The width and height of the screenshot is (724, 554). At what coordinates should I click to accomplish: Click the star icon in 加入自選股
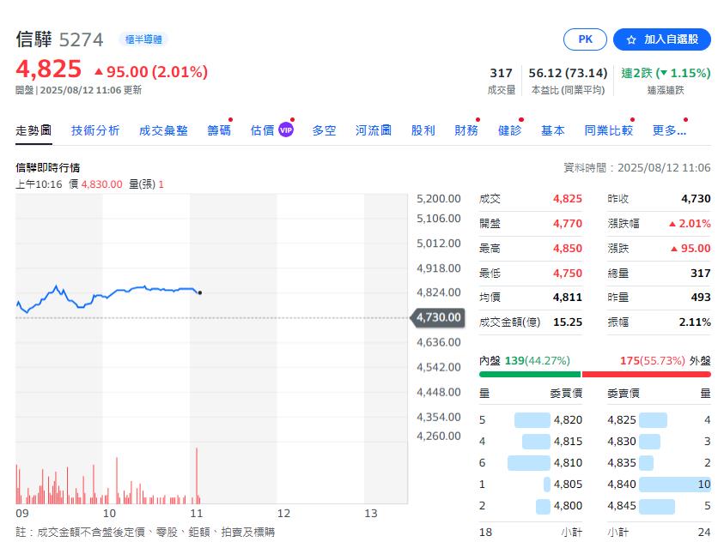(631, 39)
